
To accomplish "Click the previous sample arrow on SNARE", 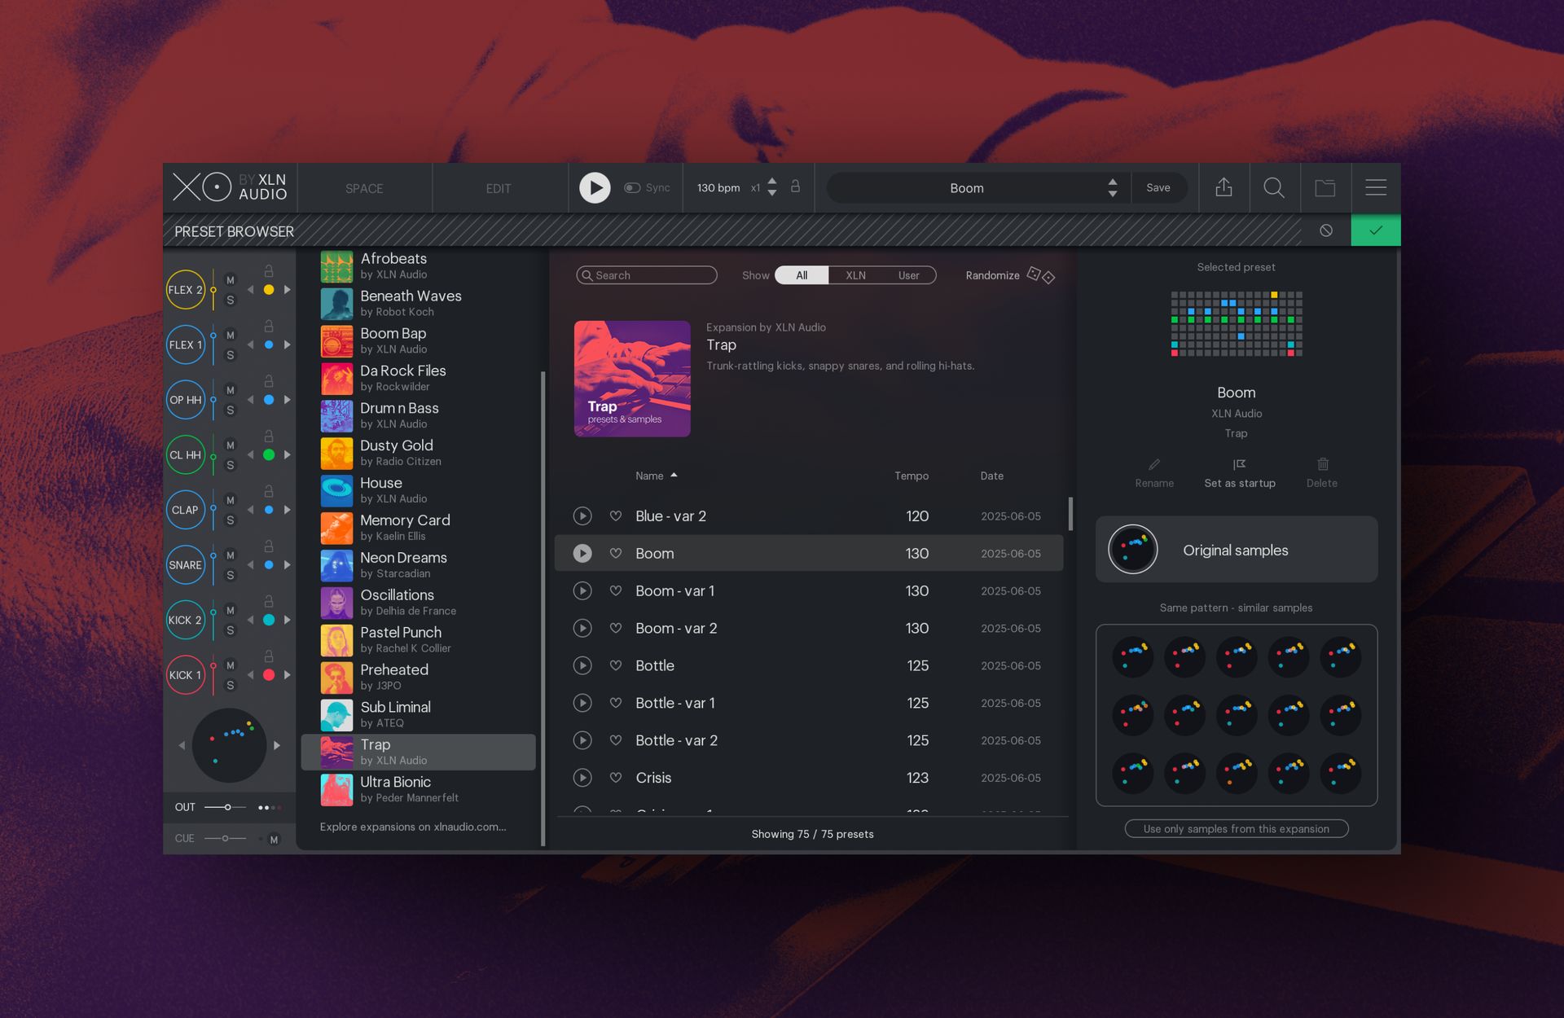I will [x=250, y=565].
